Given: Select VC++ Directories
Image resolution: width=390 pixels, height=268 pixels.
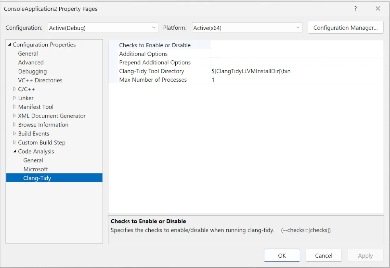Looking at the screenshot, I should click(40, 80).
